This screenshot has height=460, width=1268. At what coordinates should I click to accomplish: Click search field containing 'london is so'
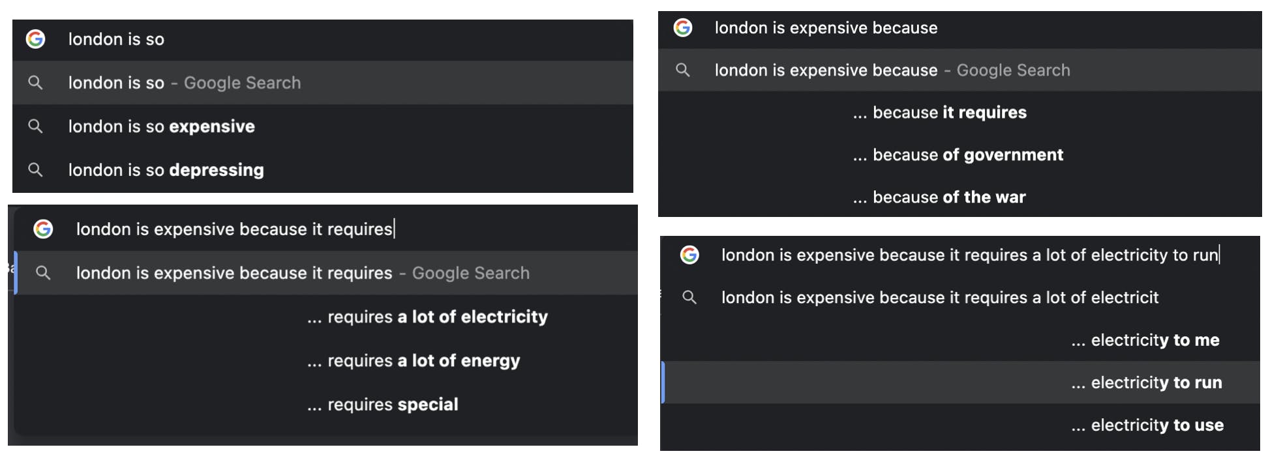pyautogui.click(x=326, y=39)
